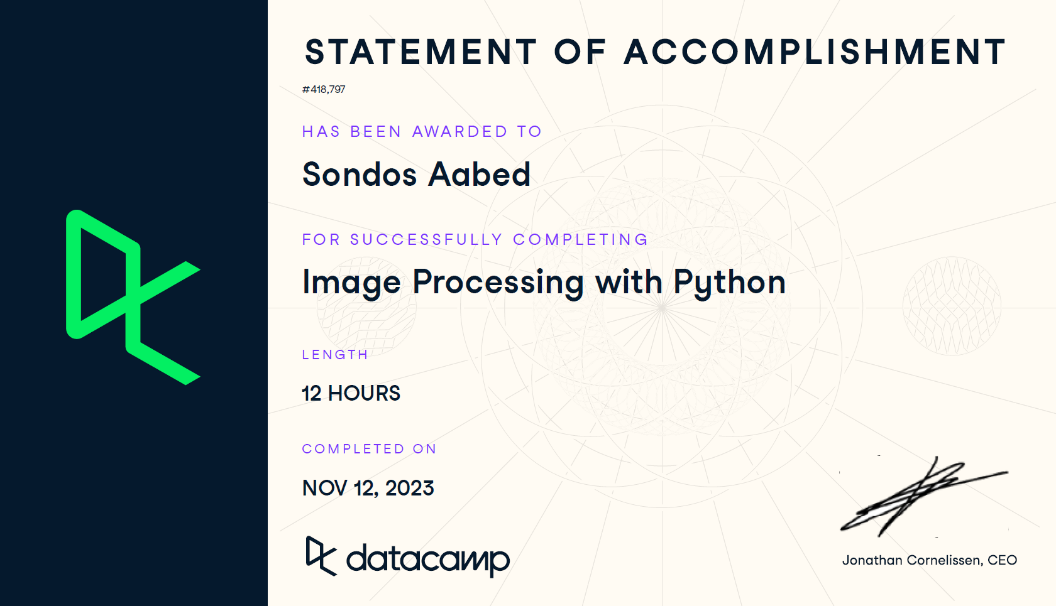Click the LENGTH heading label

click(335, 355)
